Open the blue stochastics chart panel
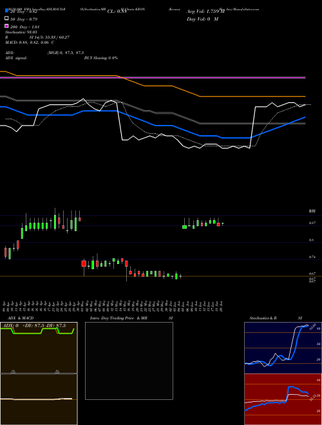The image size is (322, 425). click(283, 348)
